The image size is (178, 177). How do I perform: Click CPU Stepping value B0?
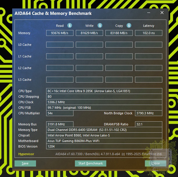(x=104, y=97)
